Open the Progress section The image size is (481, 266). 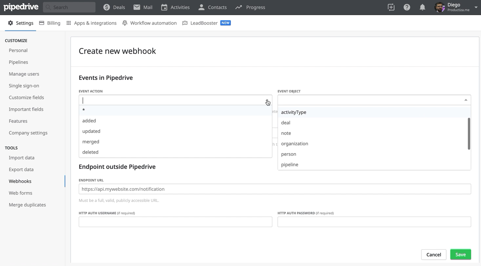[x=250, y=7]
